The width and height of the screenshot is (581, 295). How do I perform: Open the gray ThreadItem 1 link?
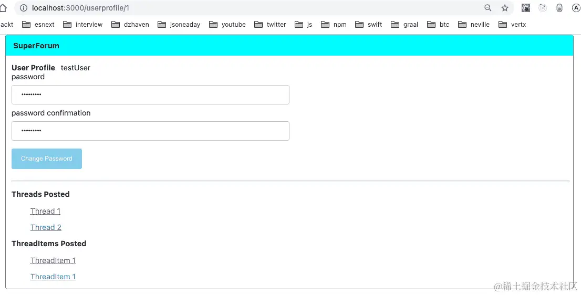tap(53, 260)
